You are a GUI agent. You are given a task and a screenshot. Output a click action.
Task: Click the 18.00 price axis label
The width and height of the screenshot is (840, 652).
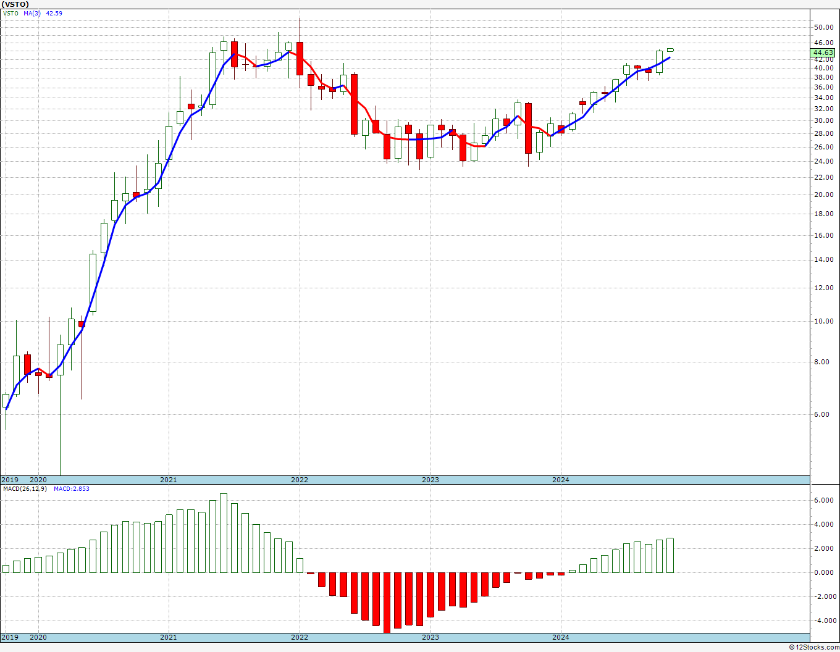824,214
